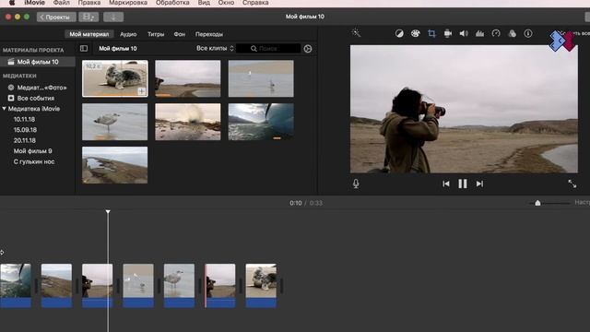Select the first timeline clip with surfboard
This screenshot has height=332, width=590.
pos(16,286)
